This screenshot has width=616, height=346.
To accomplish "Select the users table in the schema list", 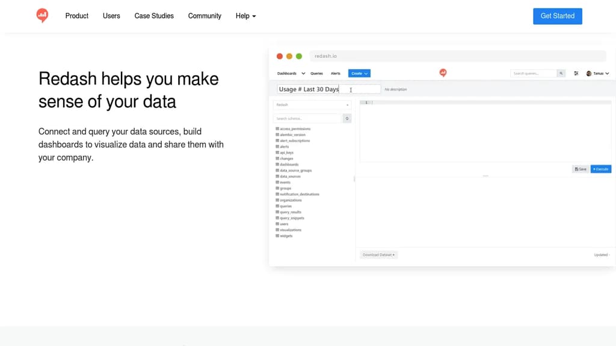I will 285,223.
